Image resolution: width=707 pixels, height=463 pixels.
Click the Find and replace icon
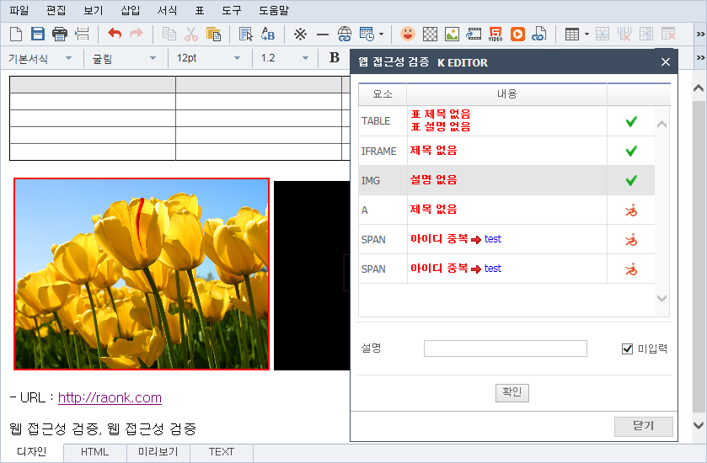pos(268,34)
